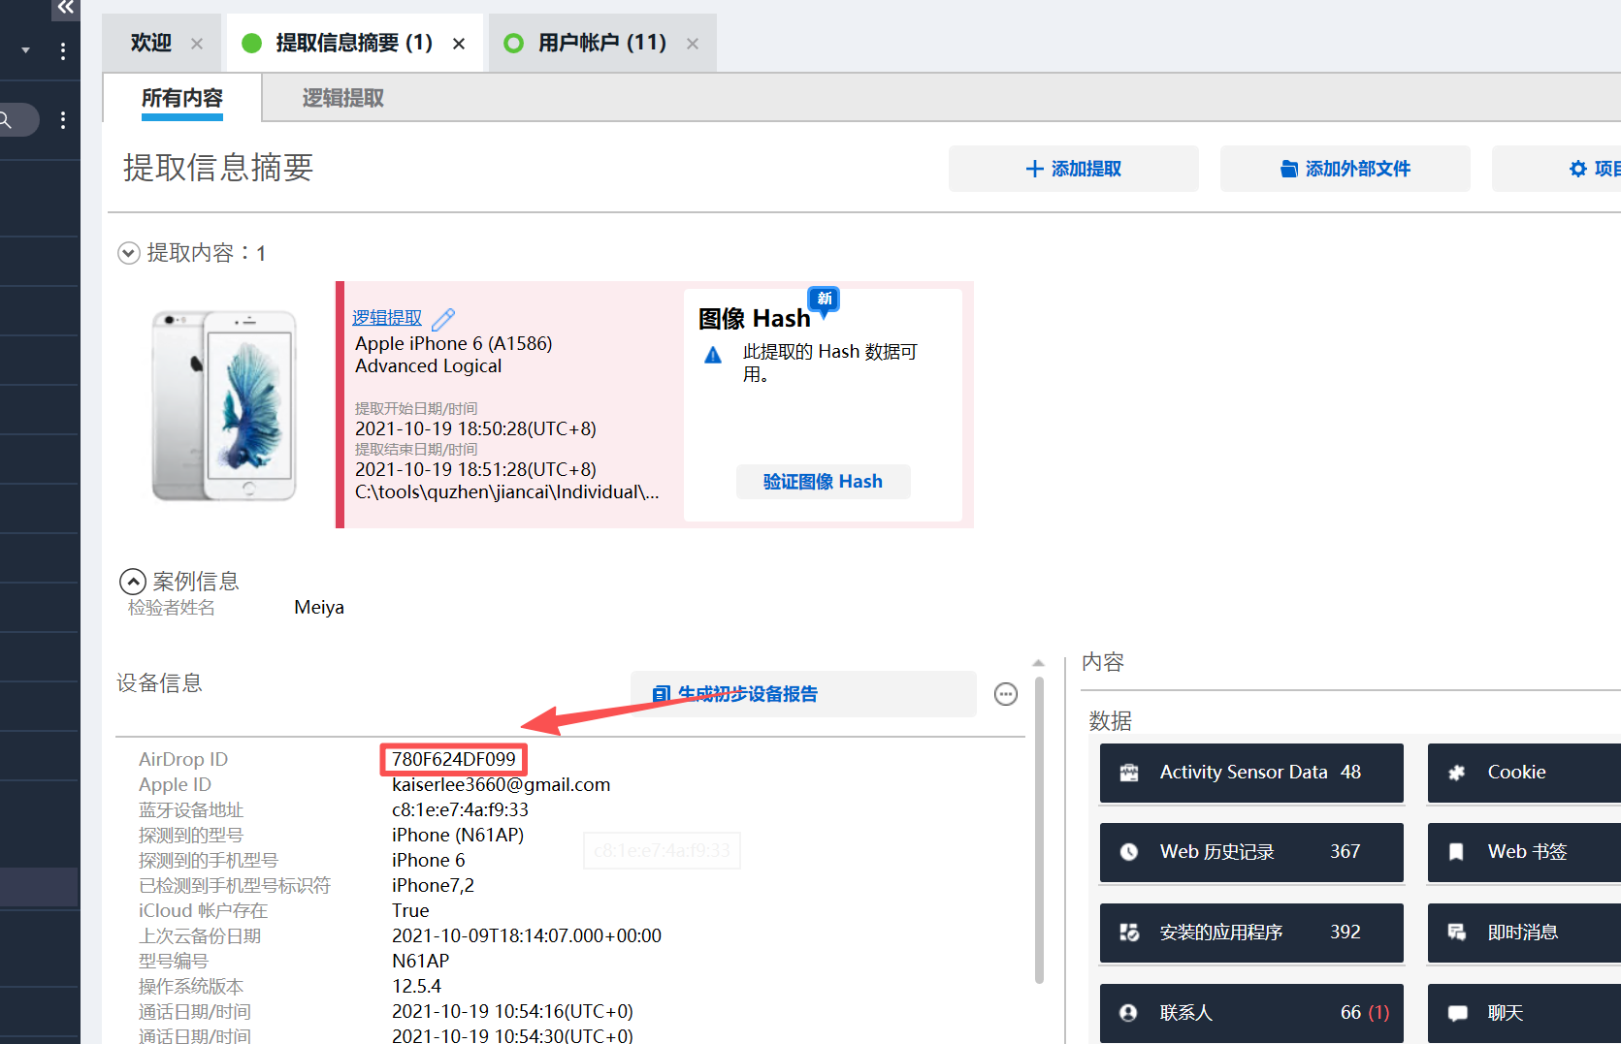1621x1044 pixels.
Task: Collapse the left sidebar with double chevron
Action: (65, 8)
